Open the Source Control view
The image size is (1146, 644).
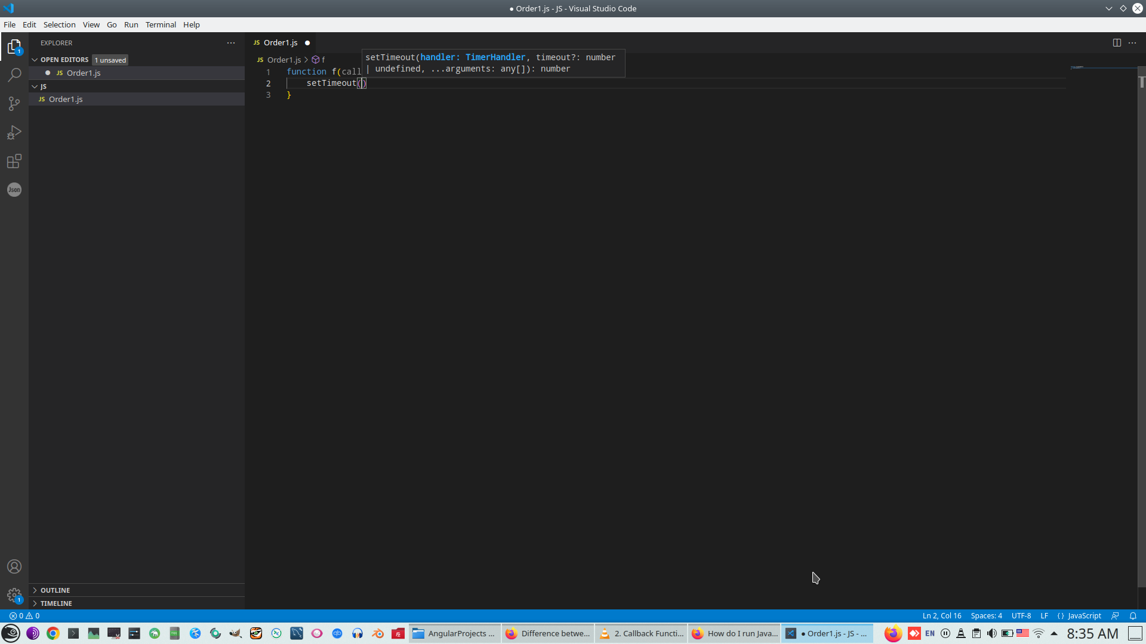[14, 104]
